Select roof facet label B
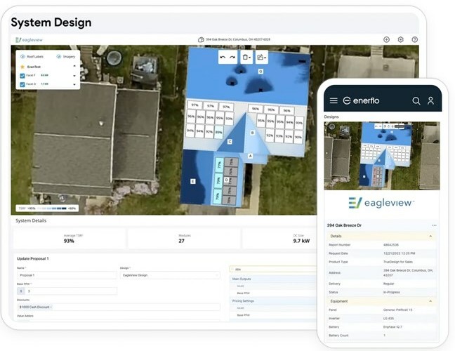This screenshot has width=455, height=351. [253, 133]
